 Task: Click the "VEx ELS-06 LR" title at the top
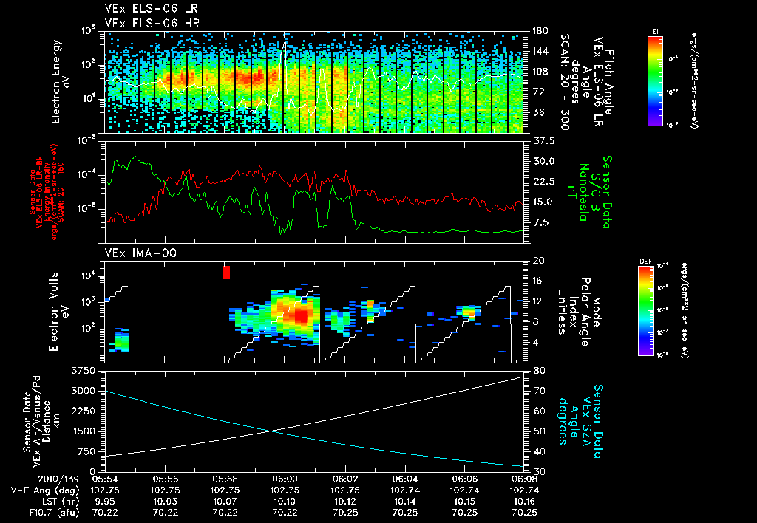point(151,9)
